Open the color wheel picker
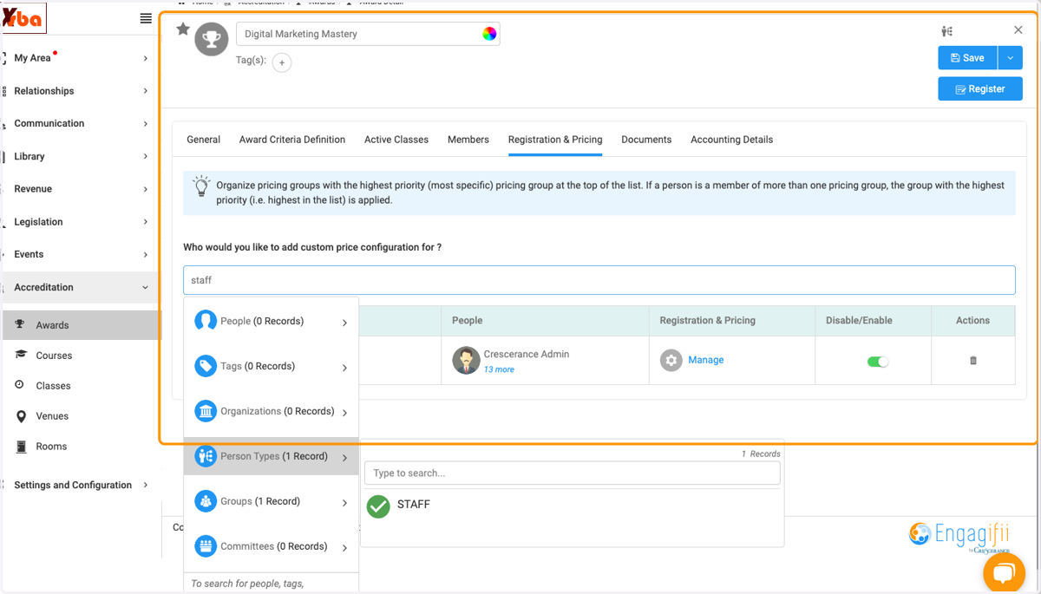Viewport: 1041px width, 594px height. click(489, 34)
